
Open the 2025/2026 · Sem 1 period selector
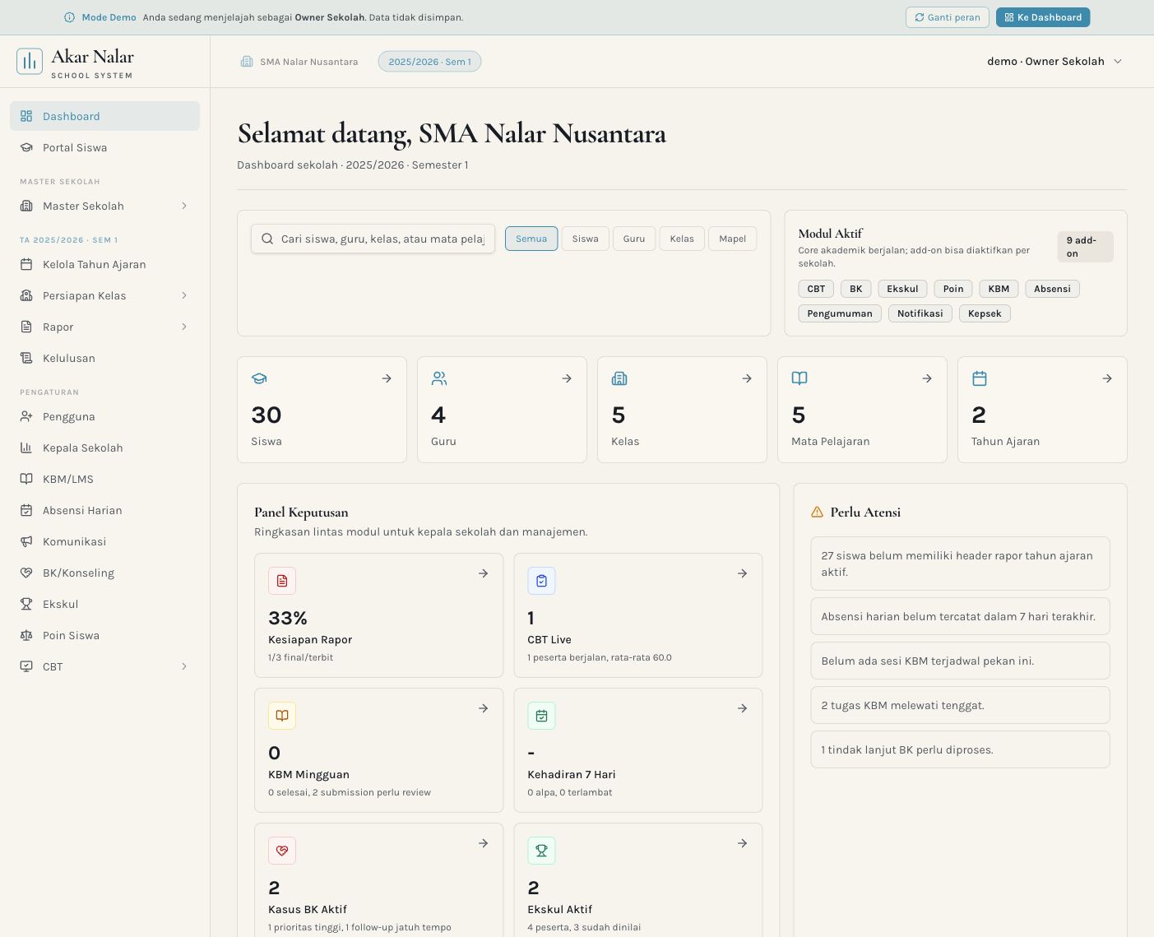(429, 62)
